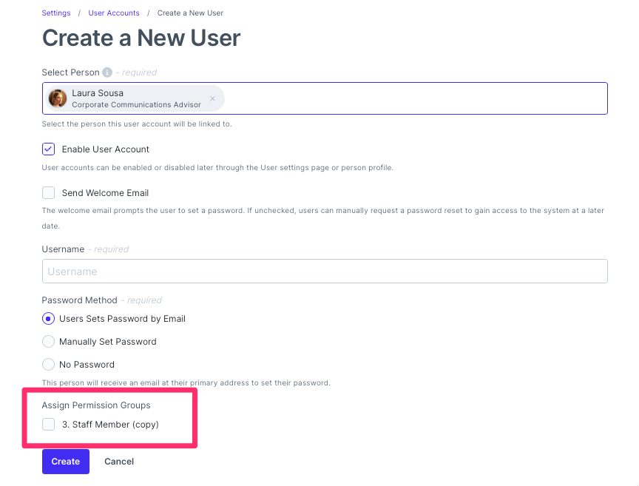Select the Laura Sousa person chip
Viewport: 639px width, 486px height.
[133, 98]
